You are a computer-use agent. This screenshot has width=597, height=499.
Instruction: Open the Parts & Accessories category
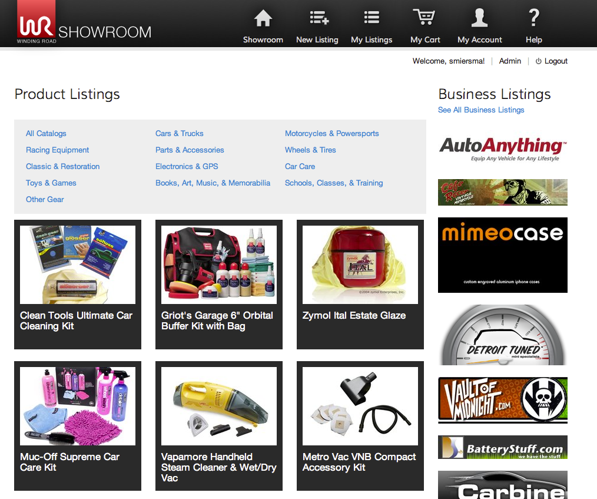click(190, 150)
